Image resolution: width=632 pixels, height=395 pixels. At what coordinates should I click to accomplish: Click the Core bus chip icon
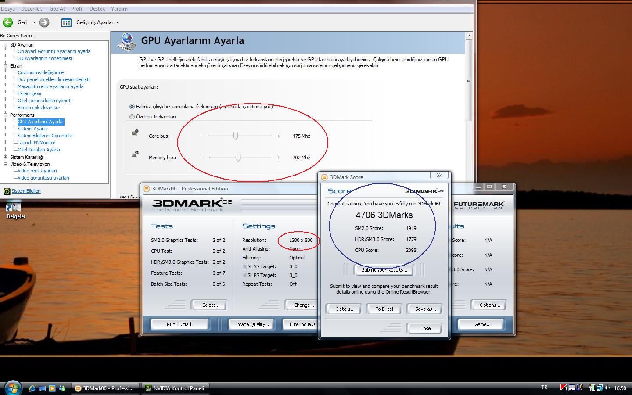[x=135, y=133]
